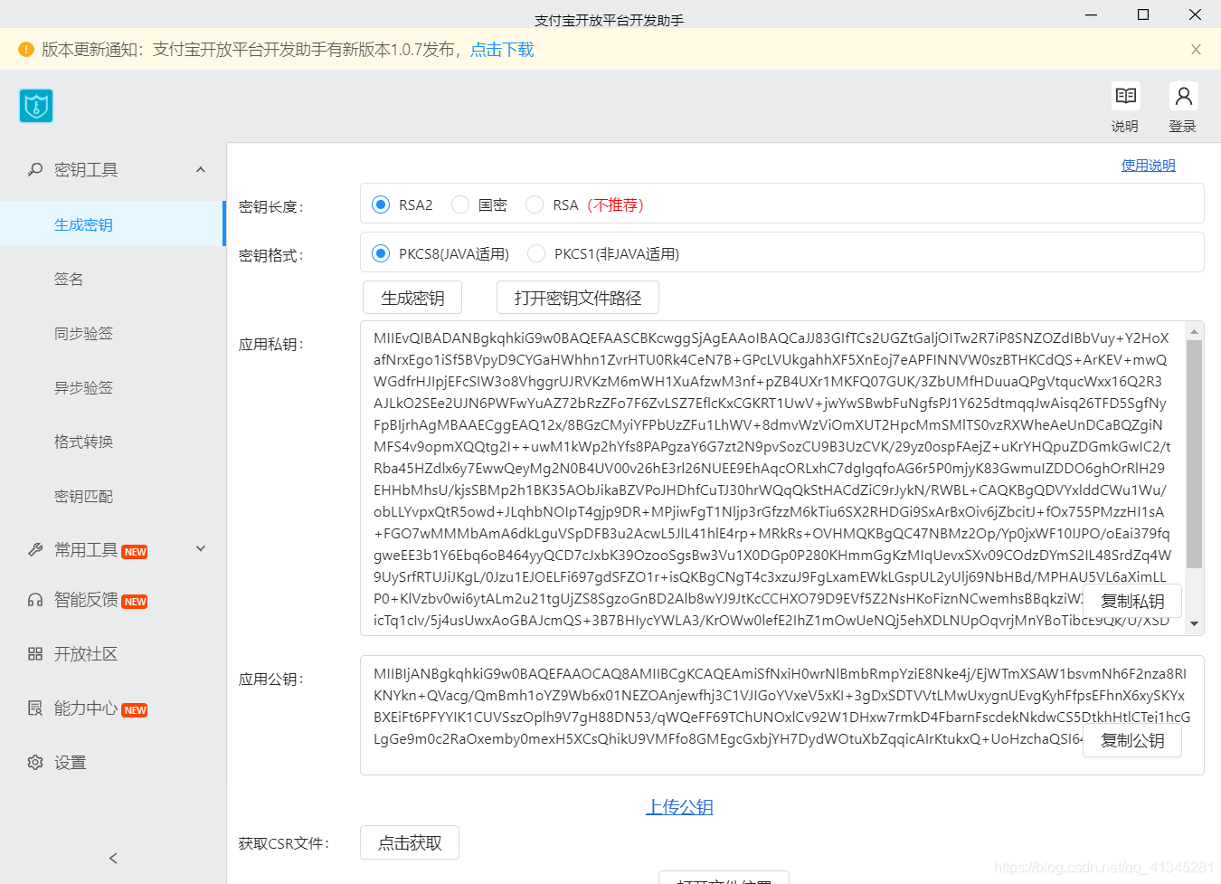This screenshot has width=1221, height=884.
Task: Maximize the 支付宝开放平台开发助手 window
Action: pos(1143,14)
